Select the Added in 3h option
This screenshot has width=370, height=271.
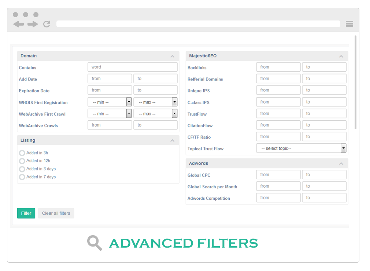[x=22, y=153]
